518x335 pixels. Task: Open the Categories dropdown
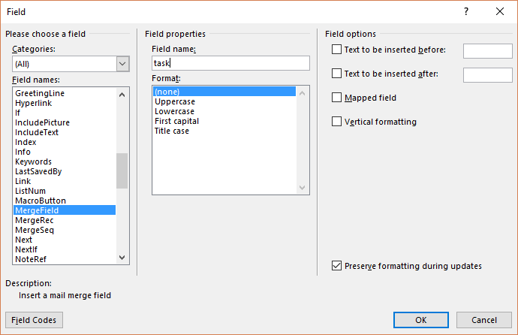(x=123, y=64)
